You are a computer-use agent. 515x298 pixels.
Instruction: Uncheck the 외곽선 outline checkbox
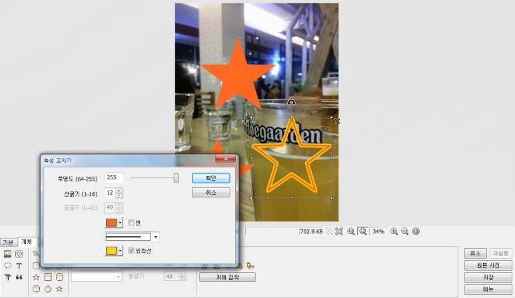[x=131, y=251]
